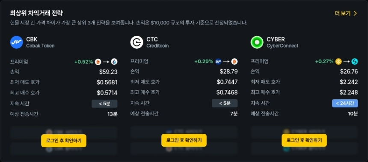
Task: Expand more strategies via the chevron arrow
Action: pos(355,13)
